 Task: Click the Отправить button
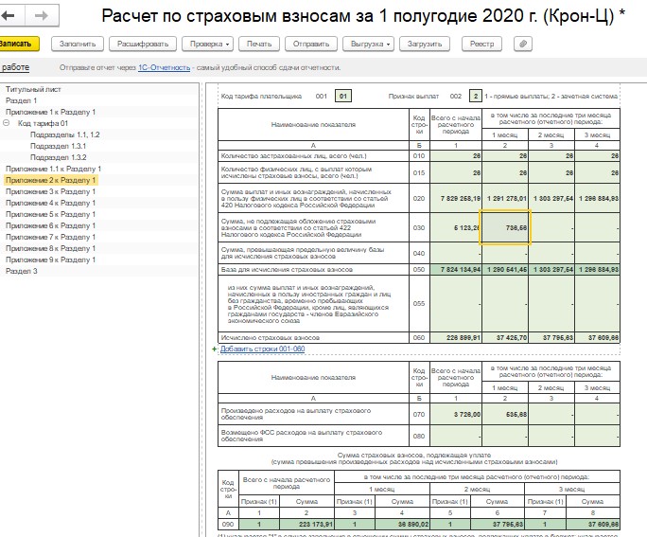click(311, 44)
